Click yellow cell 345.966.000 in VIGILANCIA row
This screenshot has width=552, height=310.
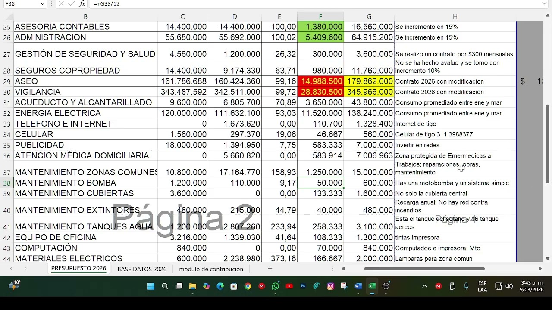click(x=369, y=92)
